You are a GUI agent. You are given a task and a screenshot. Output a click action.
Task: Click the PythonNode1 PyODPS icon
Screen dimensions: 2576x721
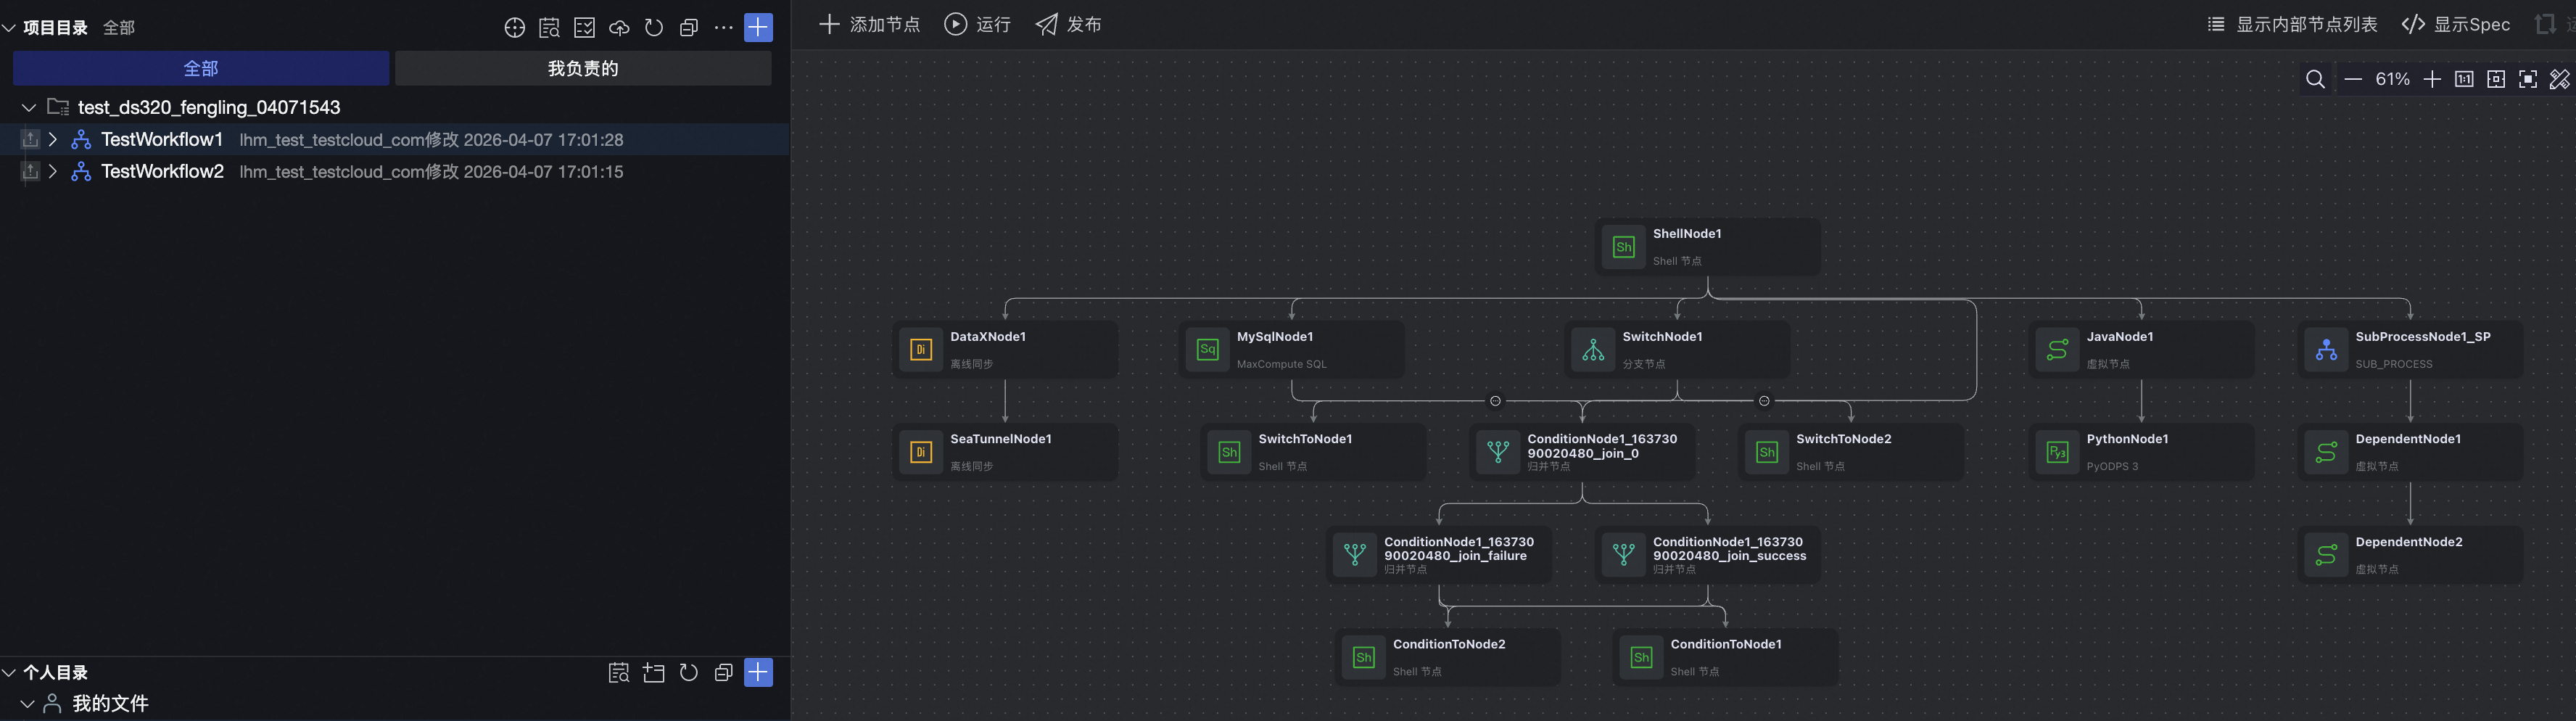[2057, 452]
